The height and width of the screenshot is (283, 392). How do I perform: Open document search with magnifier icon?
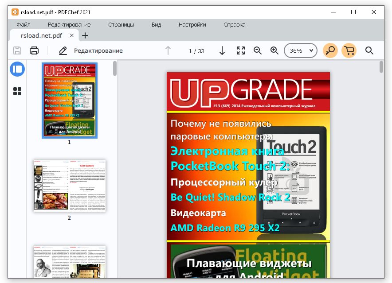369,50
